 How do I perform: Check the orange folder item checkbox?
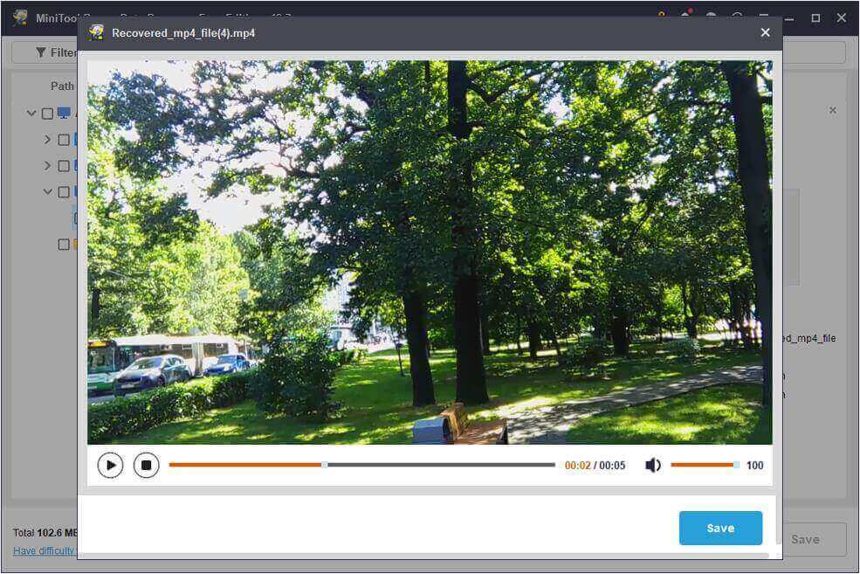tap(63, 244)
